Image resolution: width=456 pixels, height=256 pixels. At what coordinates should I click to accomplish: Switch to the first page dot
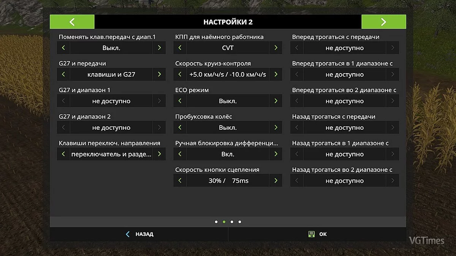(216, 222)
